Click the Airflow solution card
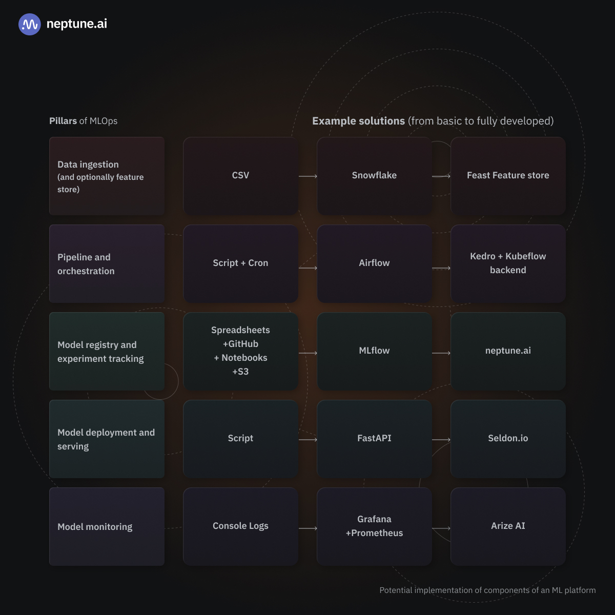 [x=374, y=263]
